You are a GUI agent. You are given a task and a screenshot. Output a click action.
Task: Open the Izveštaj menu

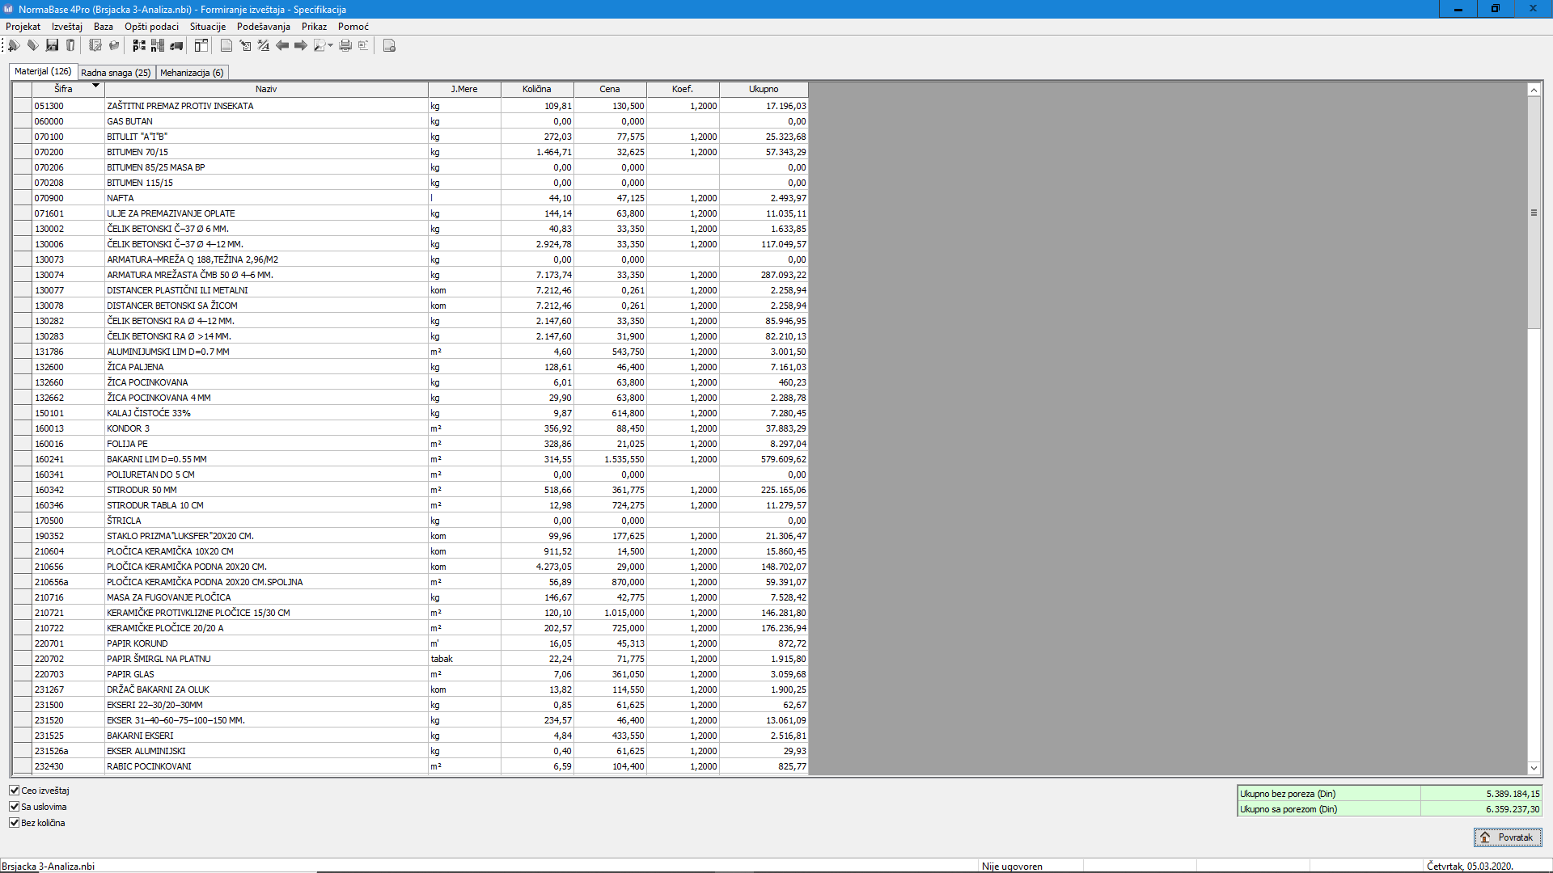pyautogui.click(x=66, y=27)
